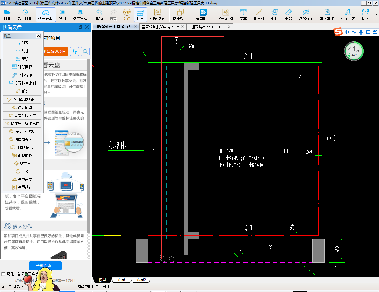Choose 面积 area measurement
This screenshot has width=379, height=292.
(22, 59)
